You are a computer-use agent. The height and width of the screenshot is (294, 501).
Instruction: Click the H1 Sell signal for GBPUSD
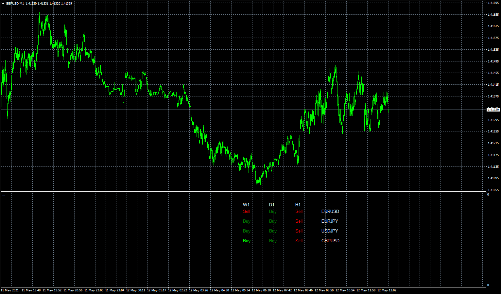[x=299, y=241]
